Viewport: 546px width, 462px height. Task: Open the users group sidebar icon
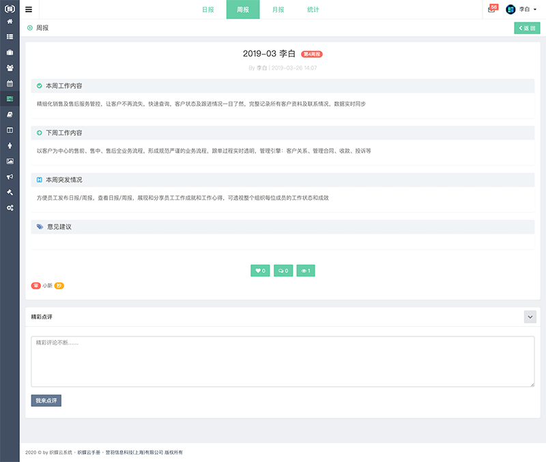coord(10,68)
